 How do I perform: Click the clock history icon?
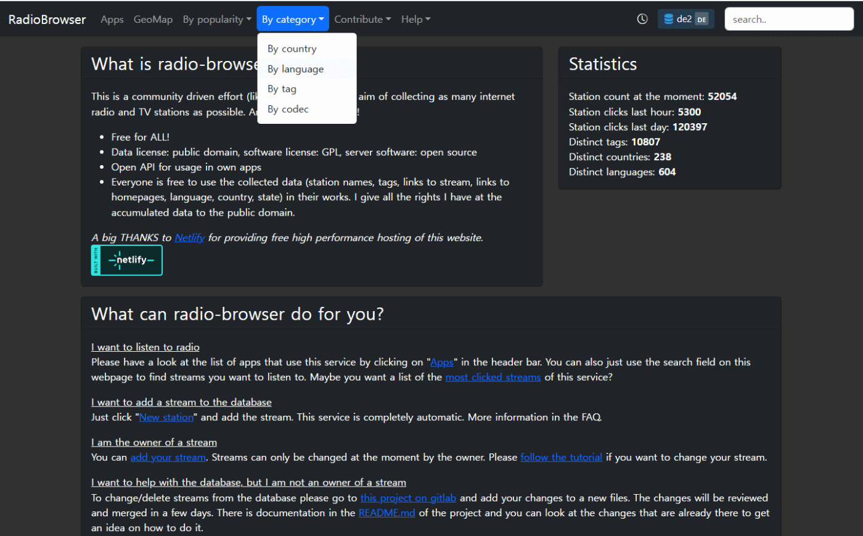tap(642, 19)
